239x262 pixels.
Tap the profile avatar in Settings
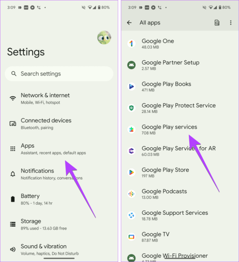coord(104,37)
